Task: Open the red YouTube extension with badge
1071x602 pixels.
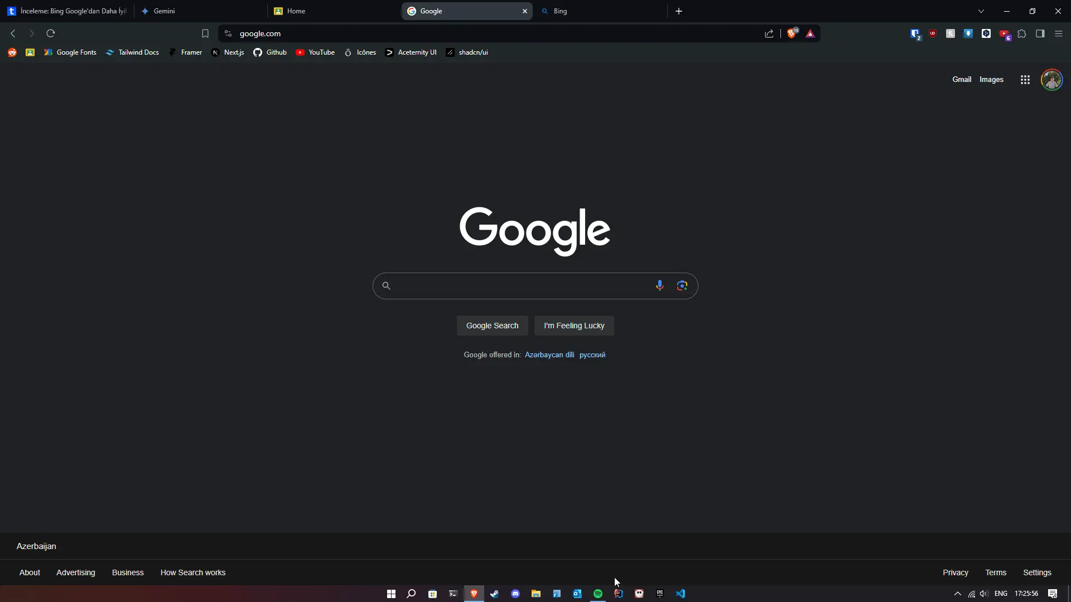Action: tap(1005, 35)
